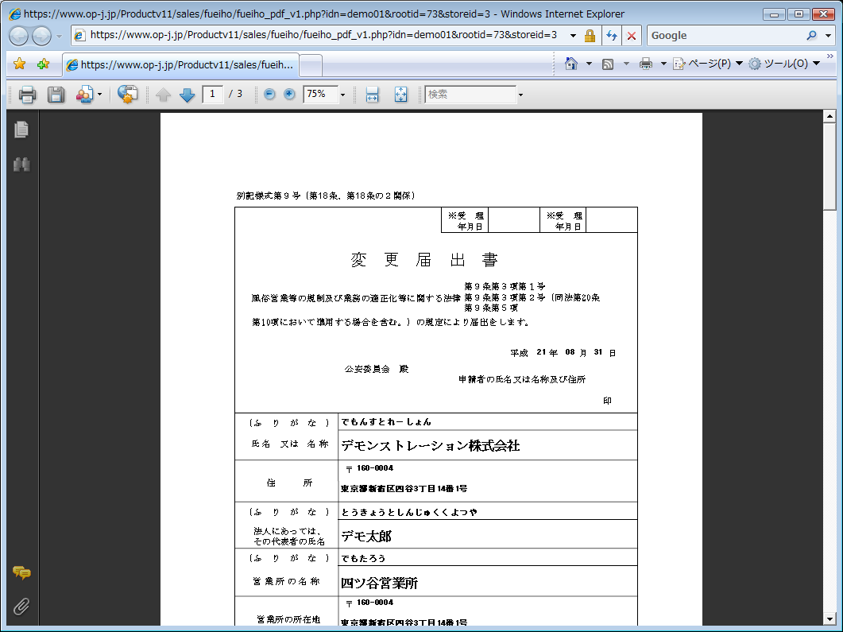
Task: Click the 別記様式第9号 header line
Action: tap(326, 196)
